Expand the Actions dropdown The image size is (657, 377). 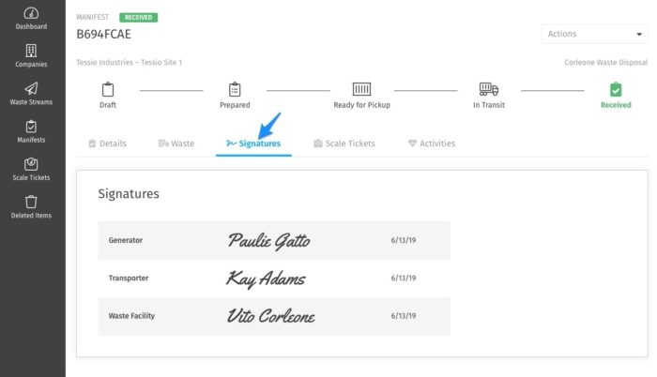pos(594,34)
